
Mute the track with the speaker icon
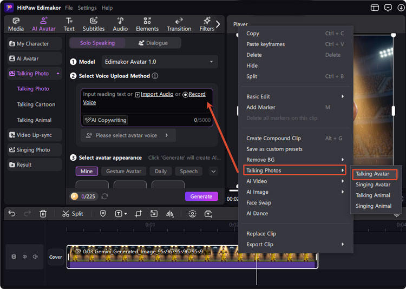coord(35,257)
